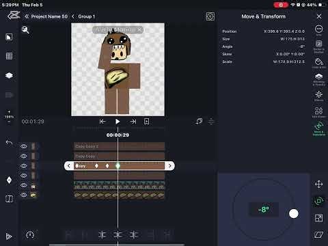This screenshot has height=246, width=328.
Task: Open the Border & Shadow panel
Action: click(318, 46)
